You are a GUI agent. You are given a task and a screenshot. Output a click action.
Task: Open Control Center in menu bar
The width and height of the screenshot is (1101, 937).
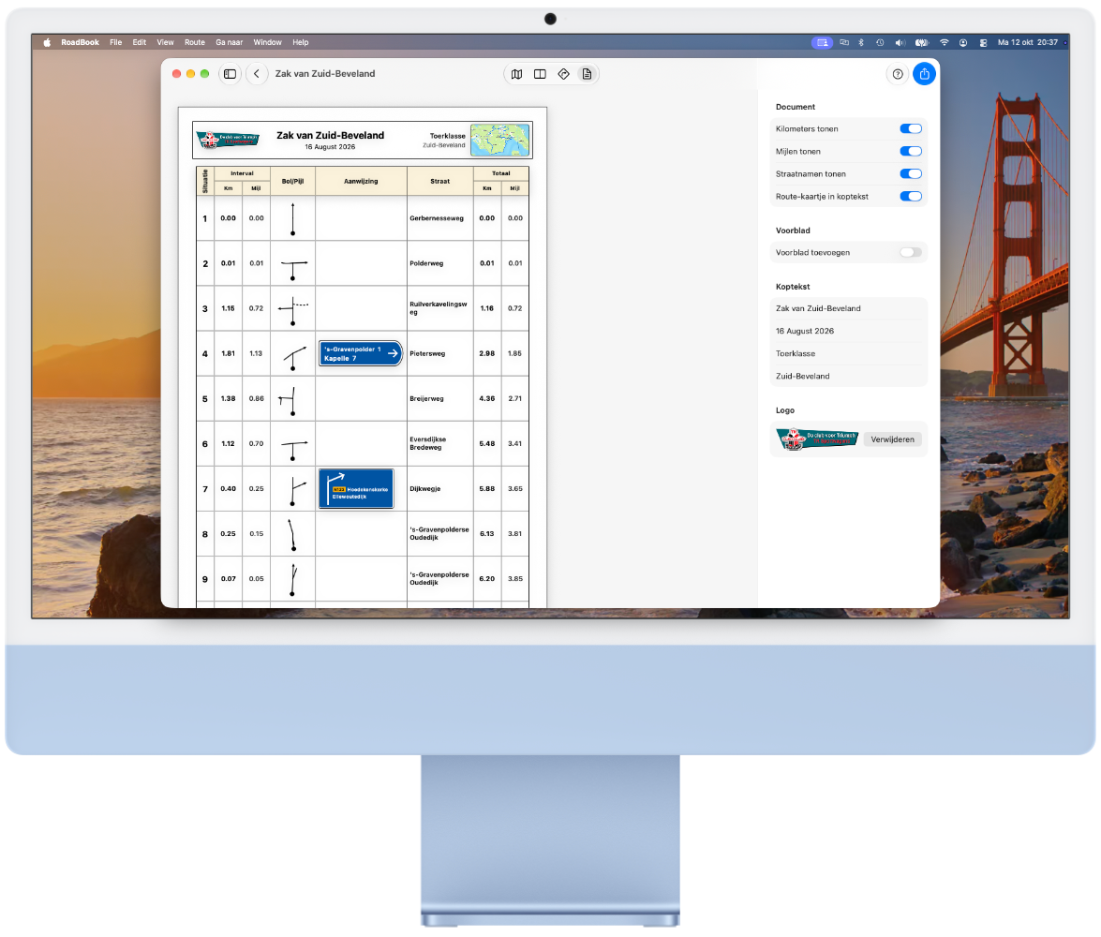coord(983,42)
